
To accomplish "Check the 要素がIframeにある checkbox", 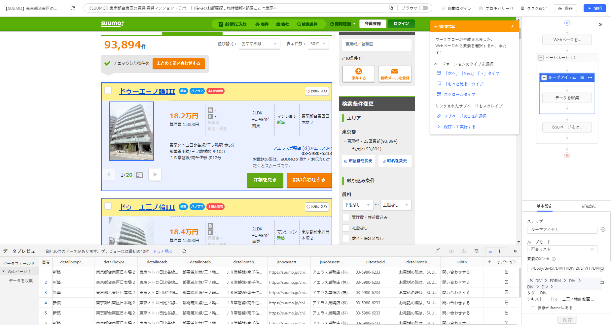I will [x=533, y=308].
